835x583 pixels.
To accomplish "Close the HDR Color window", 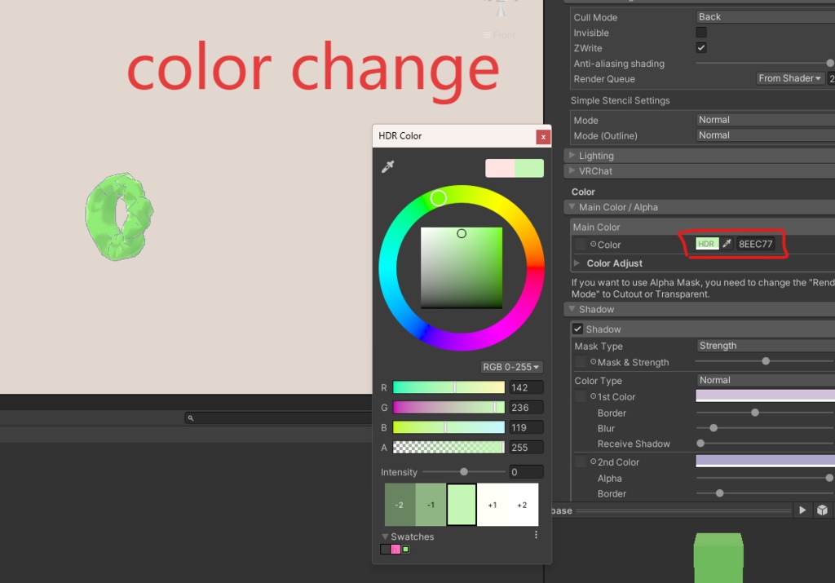I will [x=542, y=137].
